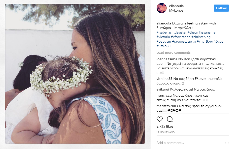This screenshot has width=230, height=149.
Task: Expand Load more comments
Action: (173, 52)
